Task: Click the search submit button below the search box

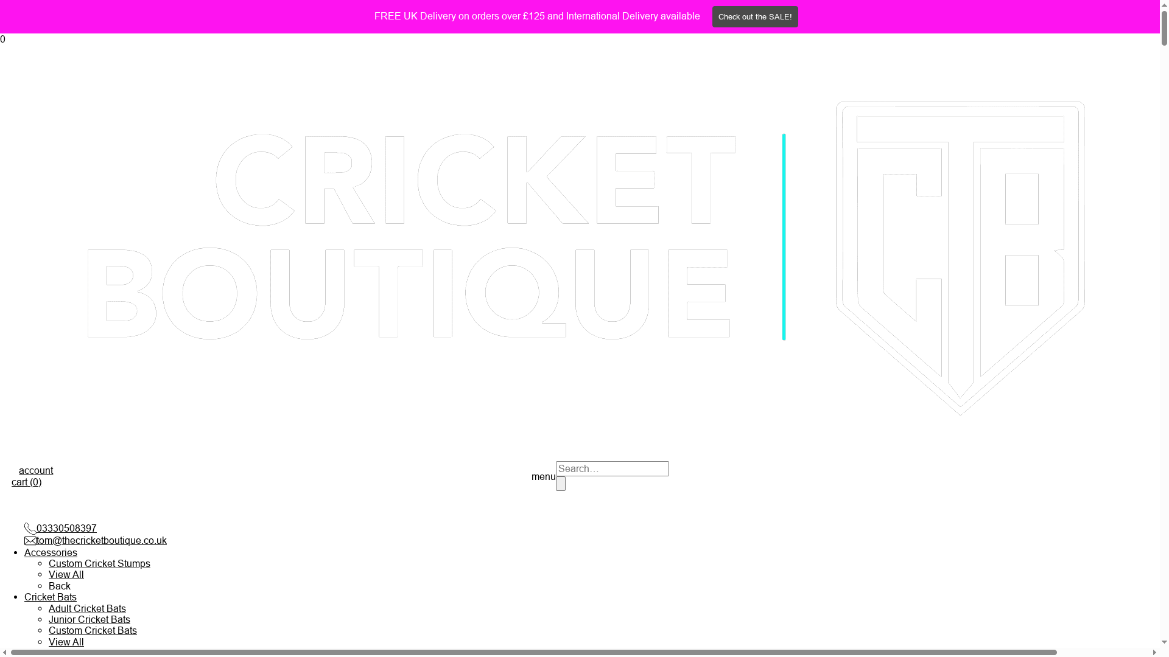Action: pos(560,483)
